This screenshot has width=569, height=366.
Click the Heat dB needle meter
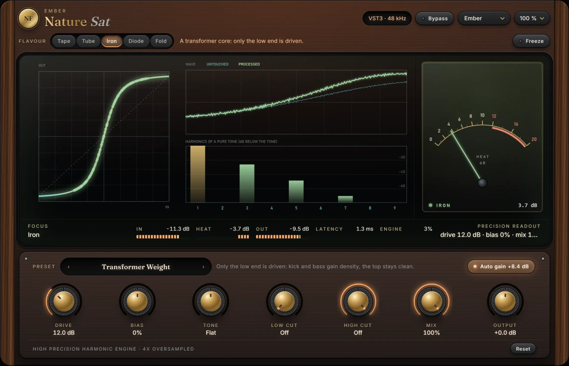(x=482, y=137)
